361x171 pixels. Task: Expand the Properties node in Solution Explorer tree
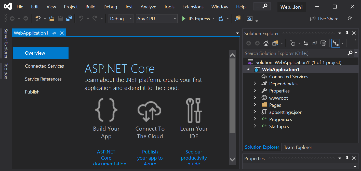(255, 90)
